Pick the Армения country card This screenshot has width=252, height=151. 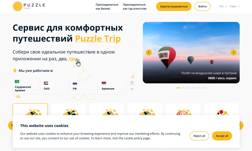pos(113,86)
